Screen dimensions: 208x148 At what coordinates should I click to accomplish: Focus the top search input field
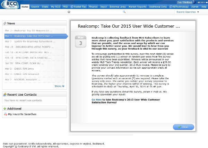[96, 12]
